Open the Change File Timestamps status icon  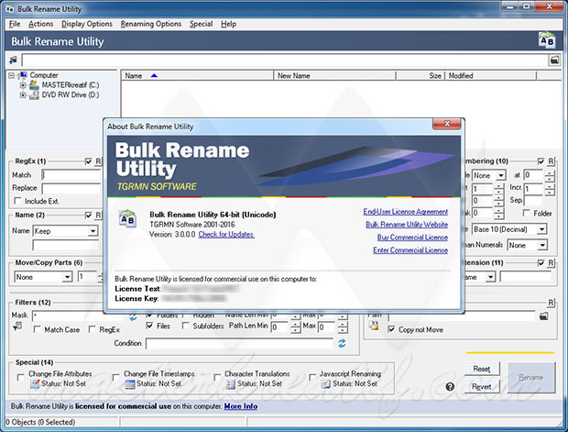point(130,384)
